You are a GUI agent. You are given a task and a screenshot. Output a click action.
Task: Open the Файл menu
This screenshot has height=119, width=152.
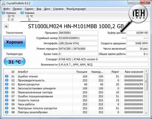click(x=6, y=9)
